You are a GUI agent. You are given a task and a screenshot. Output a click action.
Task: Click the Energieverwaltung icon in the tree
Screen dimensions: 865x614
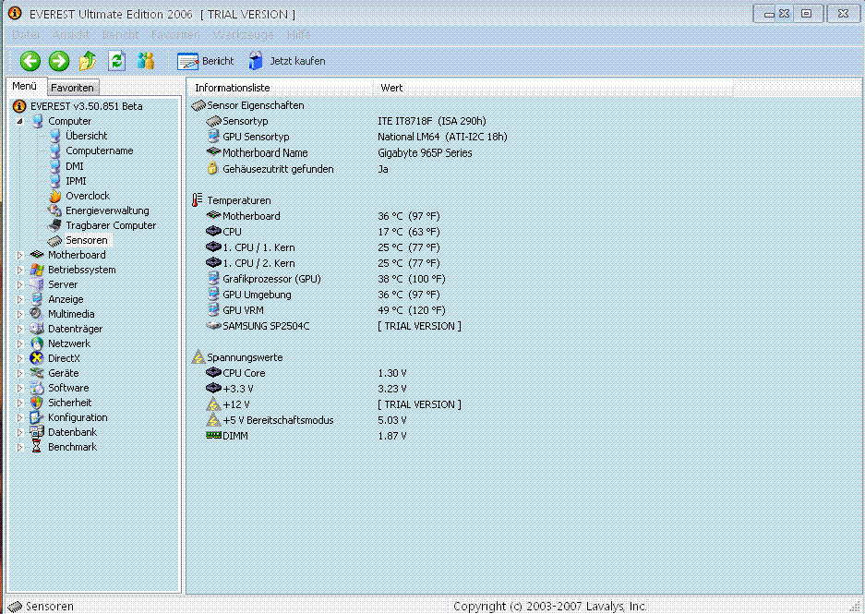coord(54,211)
